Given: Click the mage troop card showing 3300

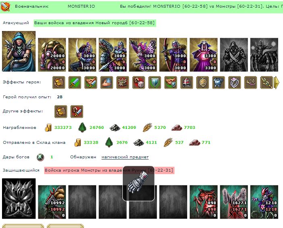Looking at the screenshot, I should point(204,55).
